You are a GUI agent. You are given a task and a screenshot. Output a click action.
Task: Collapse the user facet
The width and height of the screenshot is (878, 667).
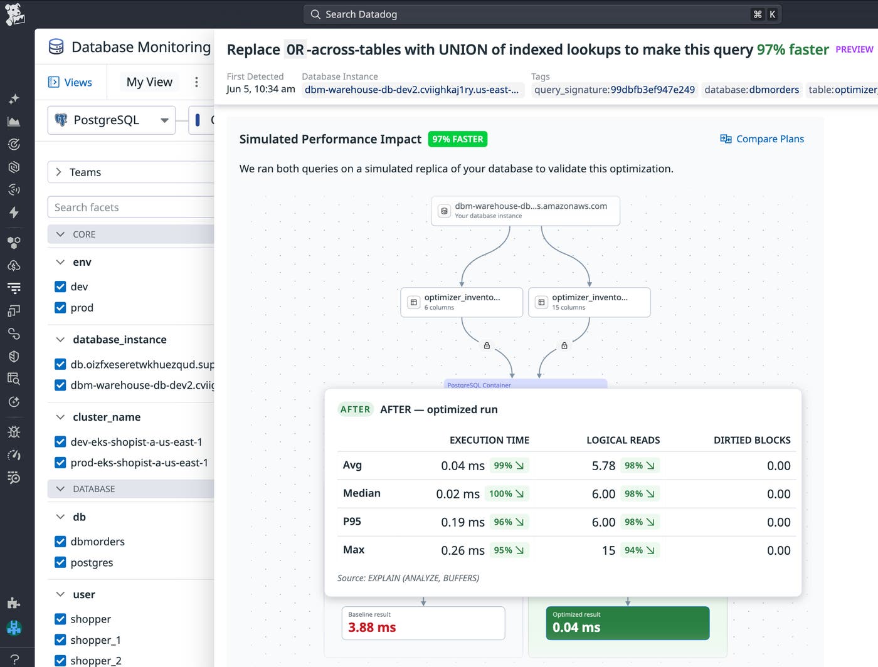[60, 594]
